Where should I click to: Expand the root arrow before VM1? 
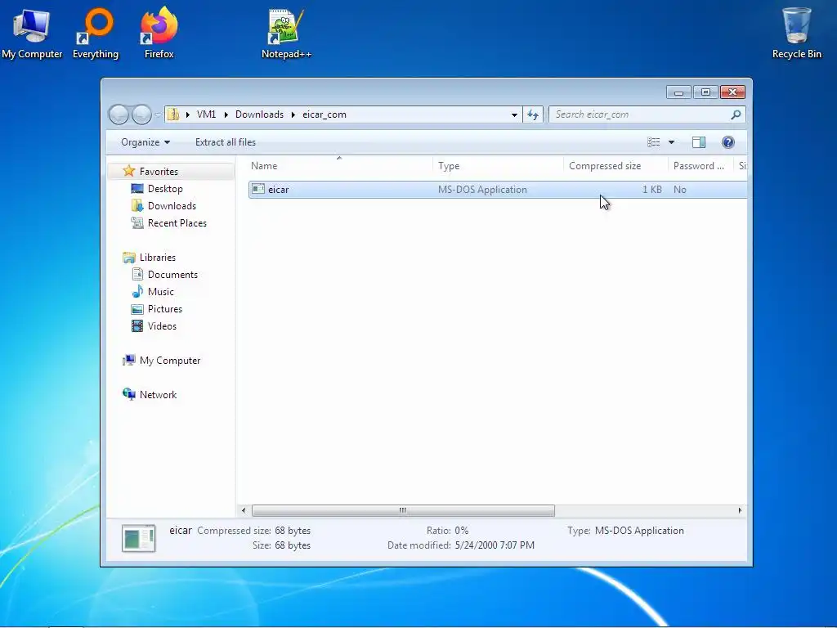(187, 114)
